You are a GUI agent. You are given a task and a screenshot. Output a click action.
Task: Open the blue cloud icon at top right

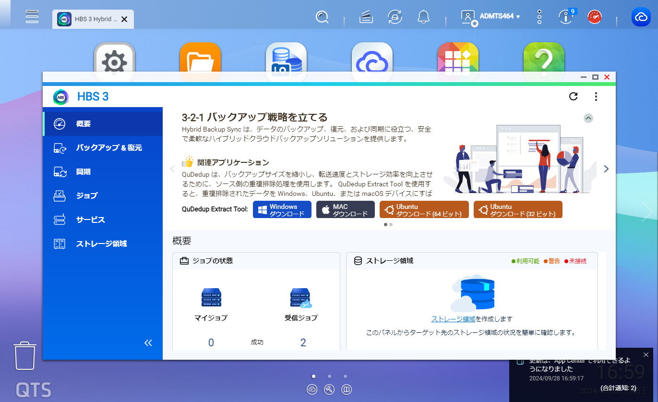point(641,17)
